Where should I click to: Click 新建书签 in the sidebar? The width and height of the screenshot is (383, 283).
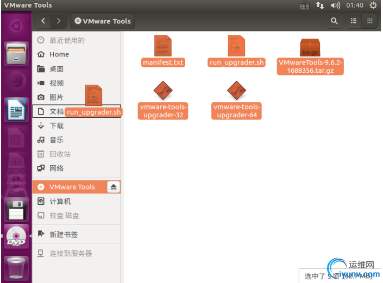77,235
